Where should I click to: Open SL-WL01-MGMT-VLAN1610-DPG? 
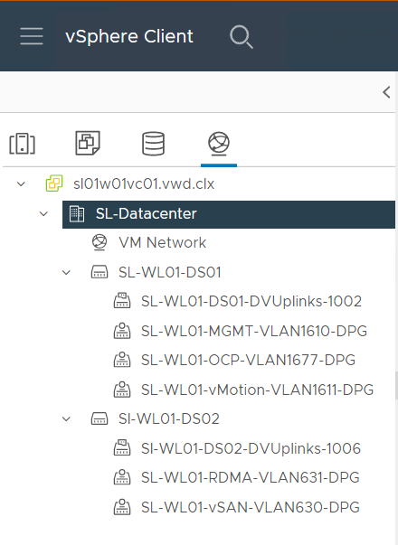click(254, 331)
